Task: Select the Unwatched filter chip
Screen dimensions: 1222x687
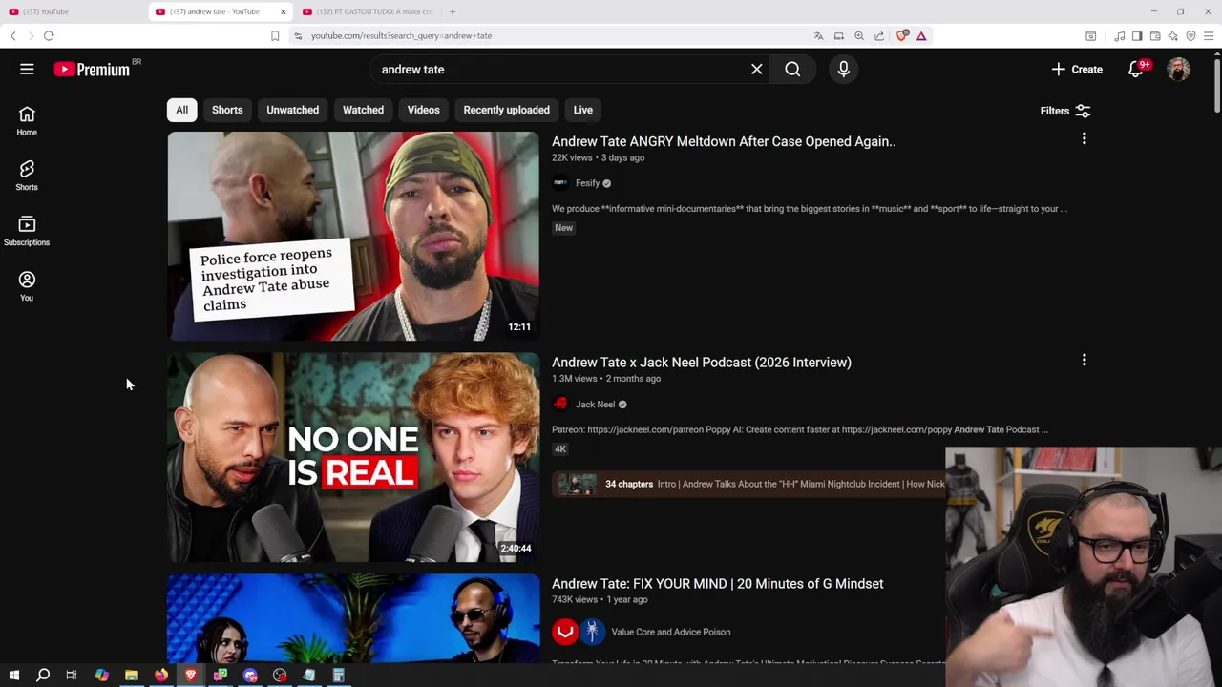Action: (292, 110)
